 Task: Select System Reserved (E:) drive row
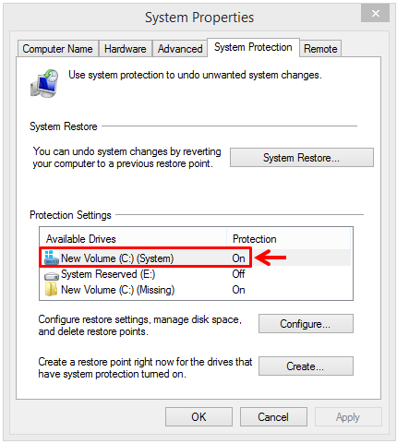[x=196, y=274]
